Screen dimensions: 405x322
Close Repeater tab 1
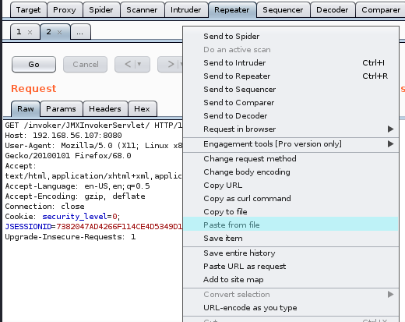point(30,32)
